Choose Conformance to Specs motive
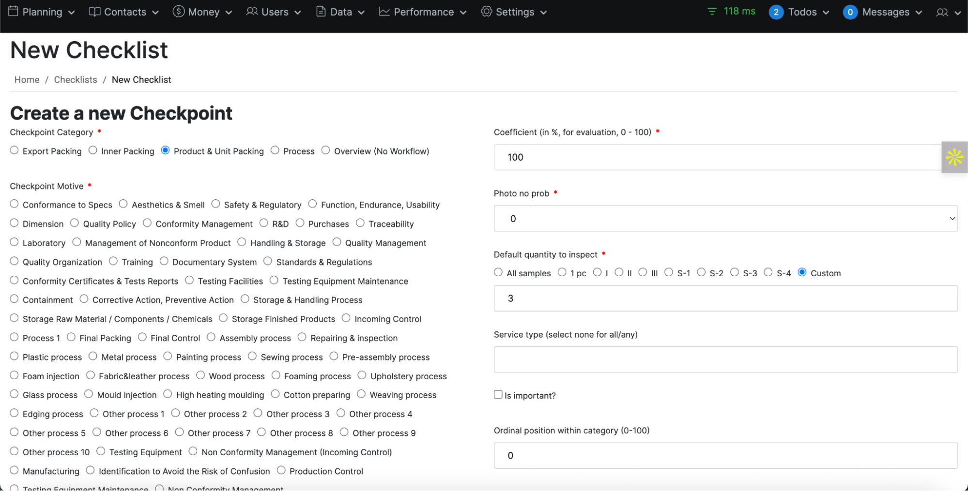Viewport: 968px width, 491px height. coord(15,204)
